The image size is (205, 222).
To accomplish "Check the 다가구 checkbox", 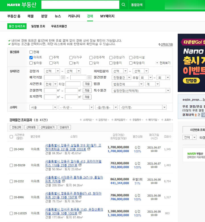I will pyautogui.click(x=71, y=57).
